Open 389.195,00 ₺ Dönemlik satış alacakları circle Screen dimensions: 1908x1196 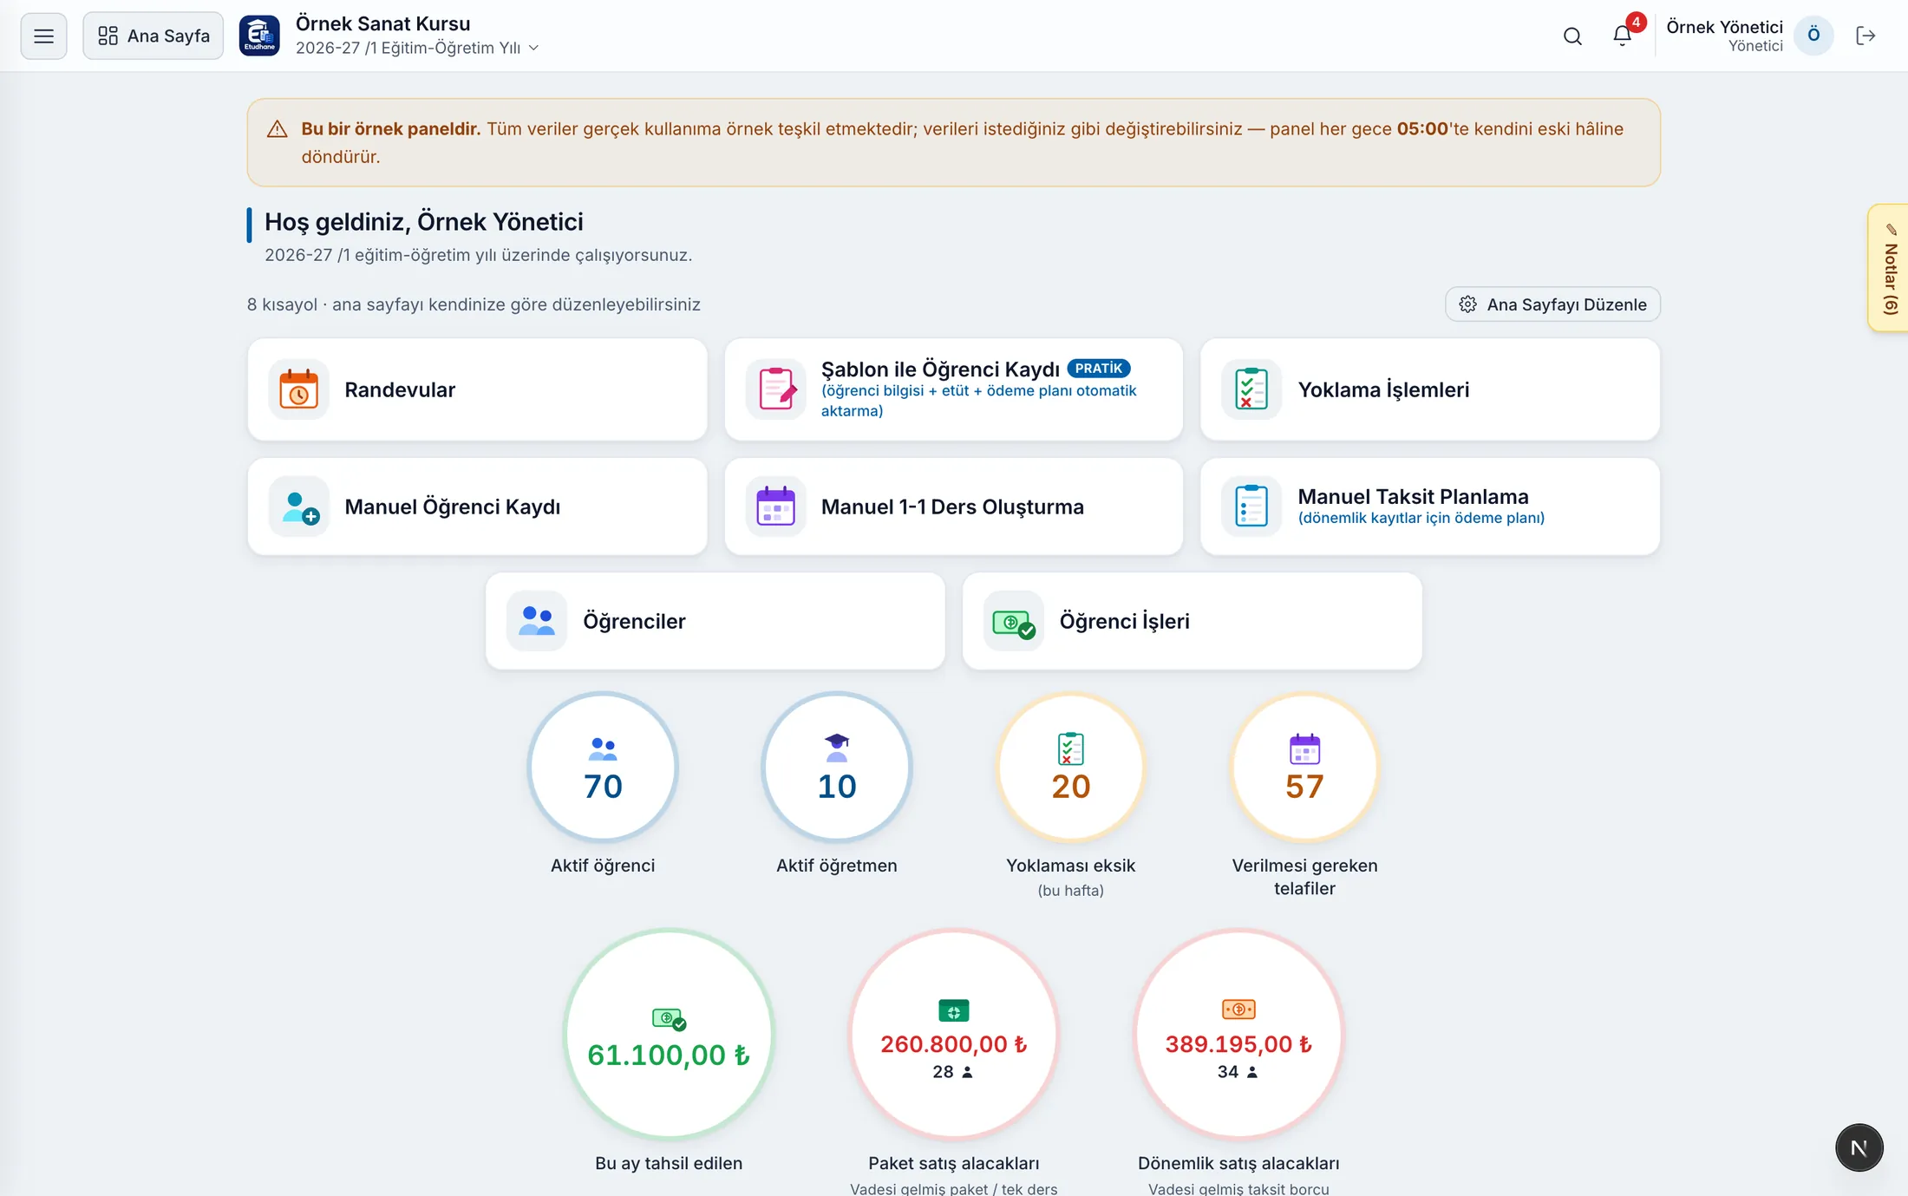pyautogui.click(x=1238, y=1034)
